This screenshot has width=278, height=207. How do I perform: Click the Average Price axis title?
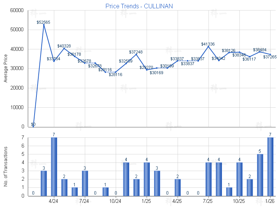point(6,68)
